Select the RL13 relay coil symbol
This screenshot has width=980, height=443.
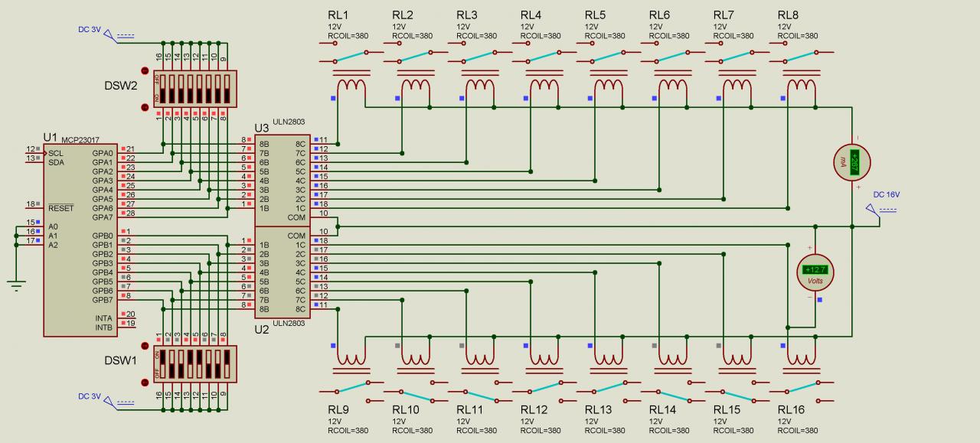coord(609,358)
